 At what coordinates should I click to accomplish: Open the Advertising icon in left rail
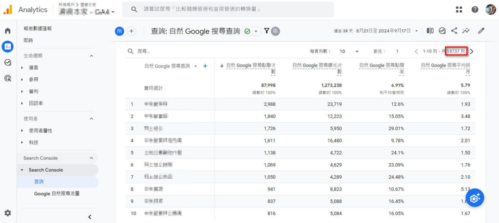click(7, 78)
